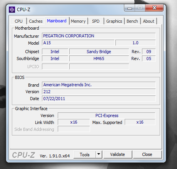Click the Validate button
This screenshot has height=169, width=177.
click(x=118, y=154)
